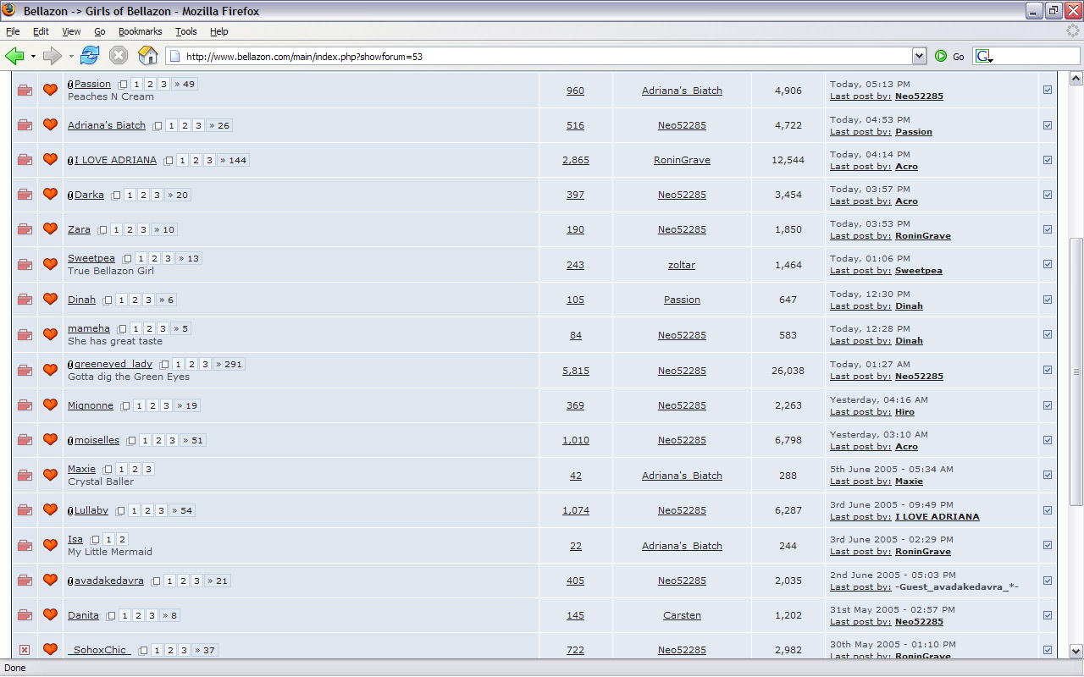The width and height of the screenshot is (1084, 677).
Task: Click the vertical scrollbar down arrow
Action: click(1076, 652)
